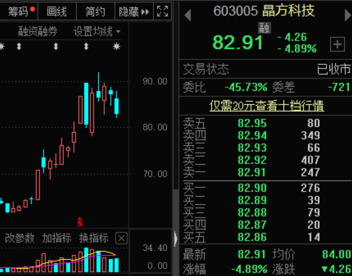Click 已收市 trading status

(333, 69)
